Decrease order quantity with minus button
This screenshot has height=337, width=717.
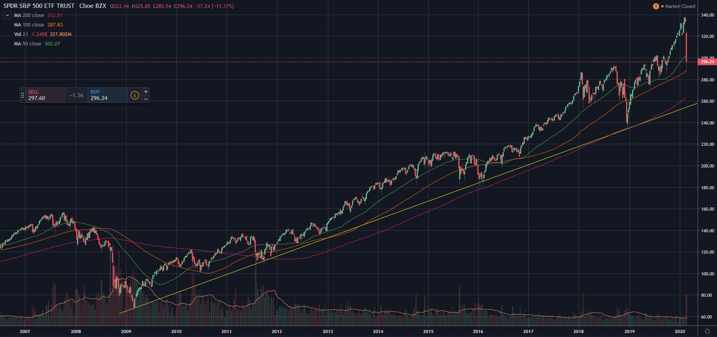pyautogui.click(x=146, y=99)
